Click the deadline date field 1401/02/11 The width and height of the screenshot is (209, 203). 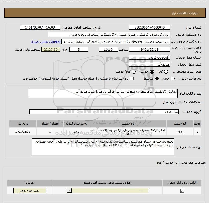click(149, 49)
